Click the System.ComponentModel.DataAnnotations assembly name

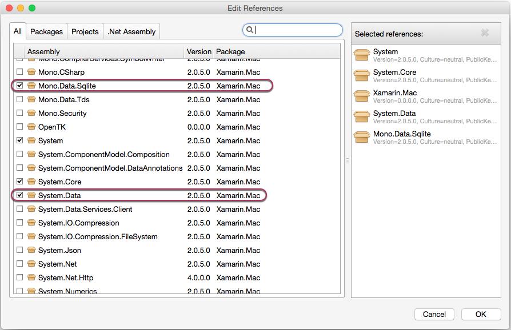(x=110, y=168)
